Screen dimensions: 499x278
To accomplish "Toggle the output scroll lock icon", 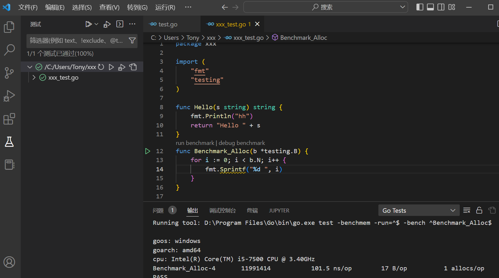I will (x=479, y=210).
